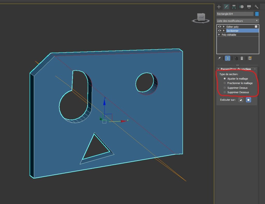Toggle the Sectionner modifier eye icon
The width and height of the screenshot is (265, 204).
click(219, 31)
